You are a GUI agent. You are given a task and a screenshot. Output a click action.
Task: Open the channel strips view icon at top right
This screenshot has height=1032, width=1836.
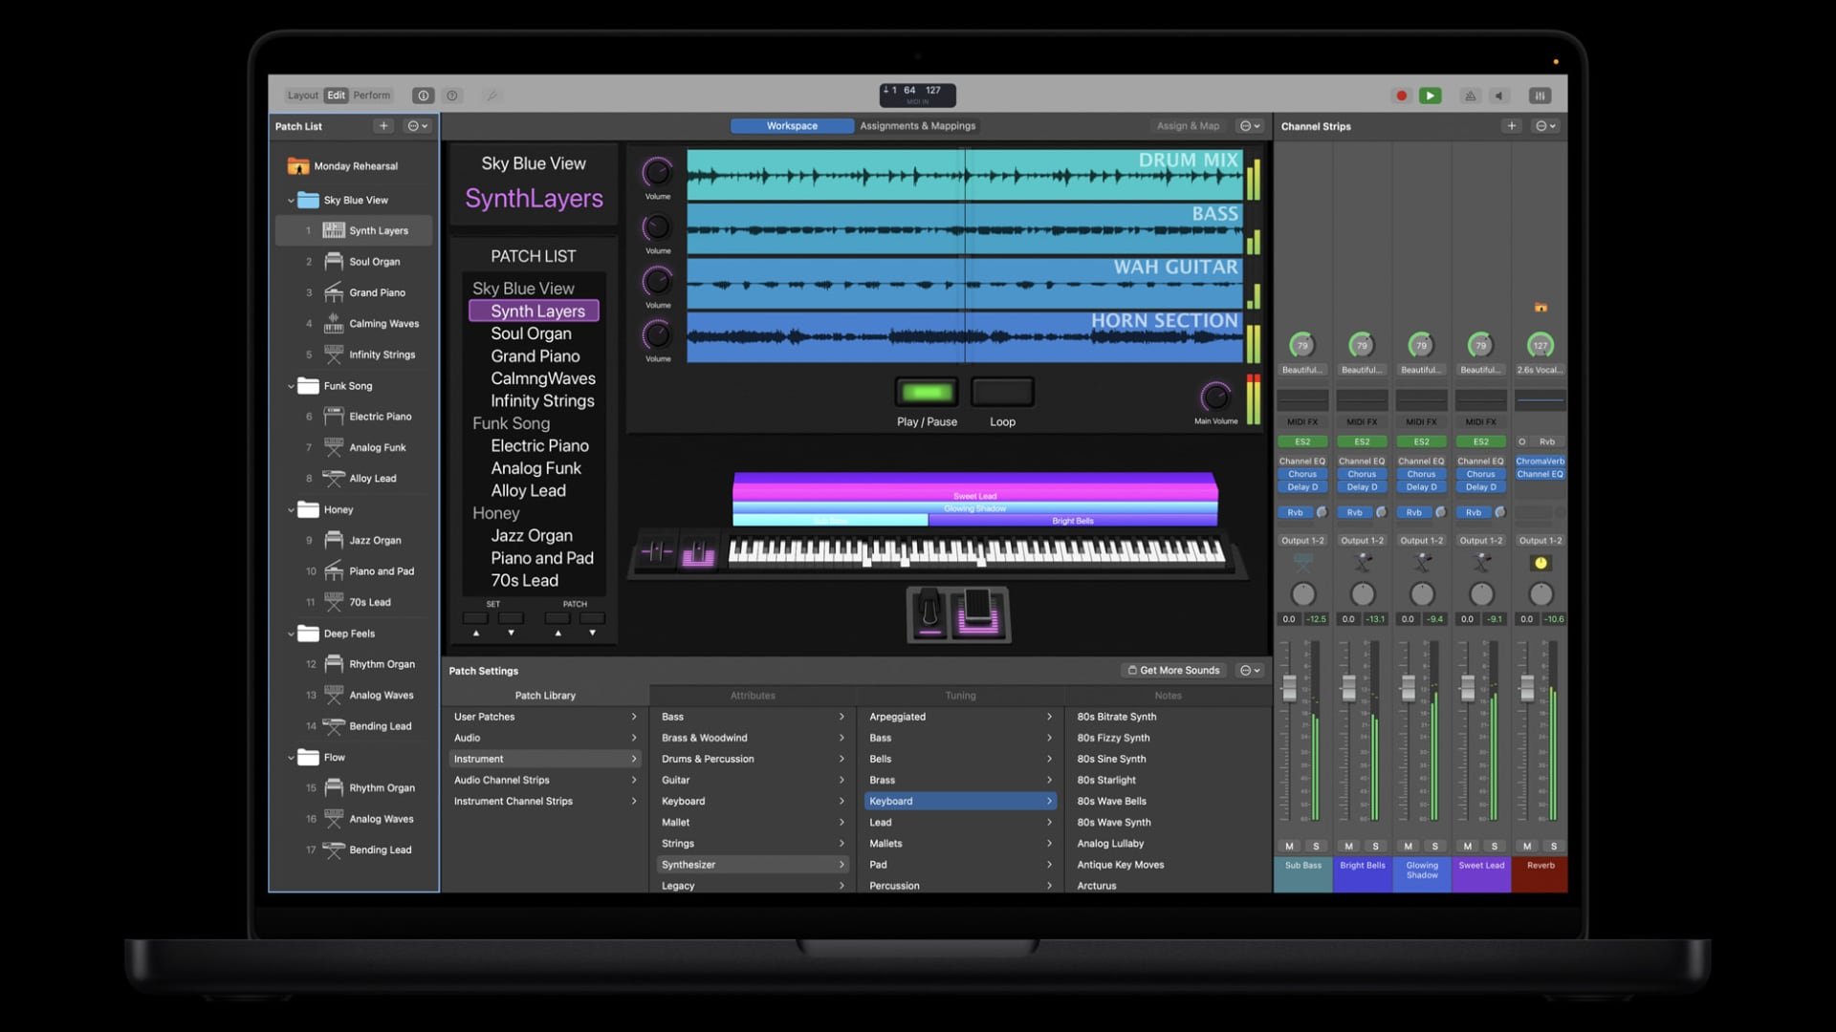point(1540,96)
